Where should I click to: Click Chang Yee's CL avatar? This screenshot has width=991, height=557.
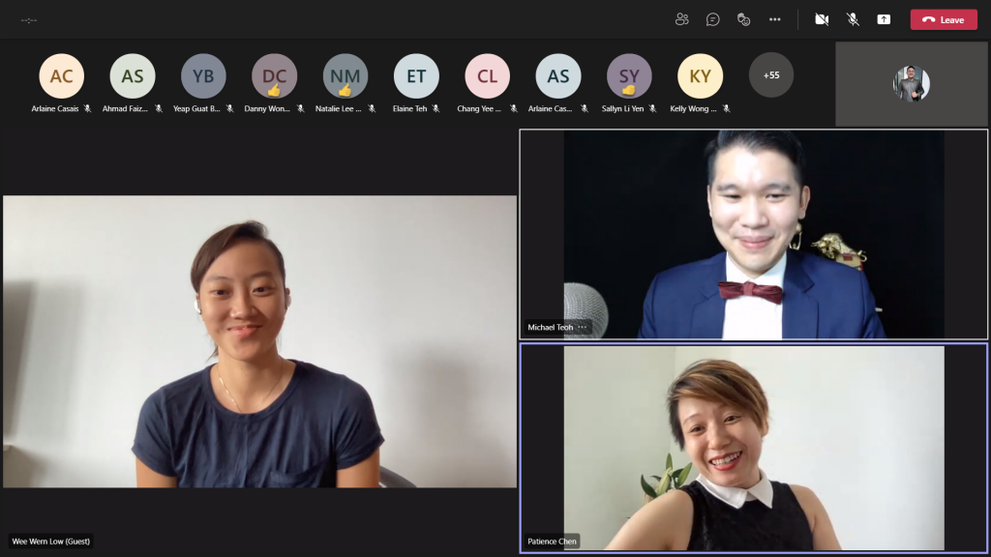click(x=487, y=76)
